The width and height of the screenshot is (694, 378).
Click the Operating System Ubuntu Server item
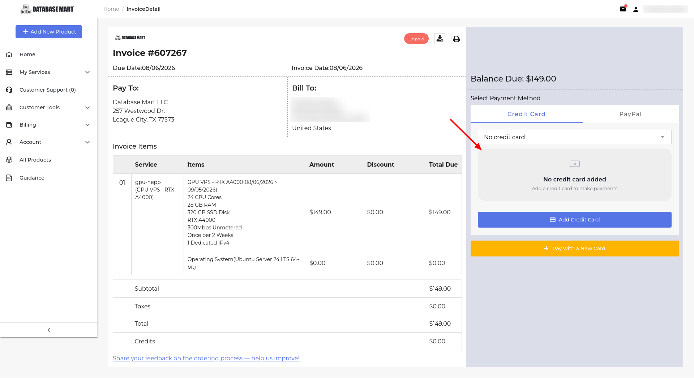point(243,263)
